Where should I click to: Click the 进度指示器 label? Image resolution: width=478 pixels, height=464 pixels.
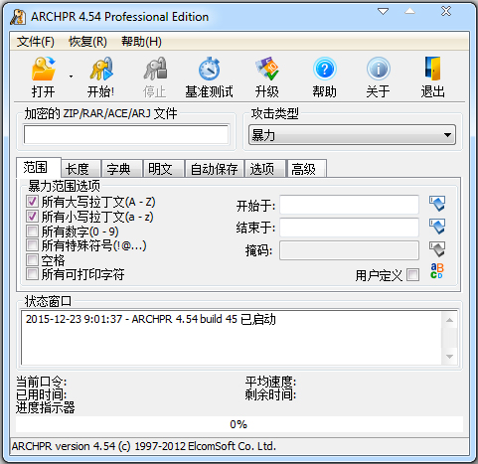pos(46,407)
